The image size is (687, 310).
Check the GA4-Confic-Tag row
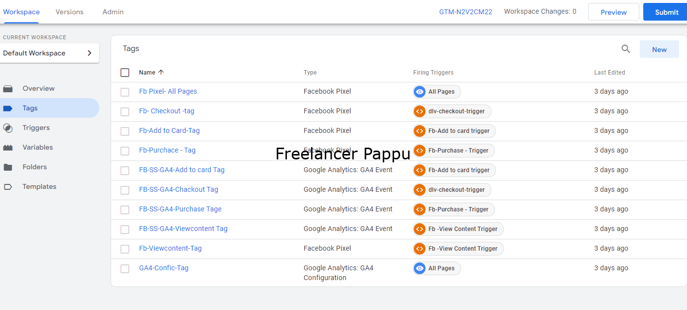(125, 269)
